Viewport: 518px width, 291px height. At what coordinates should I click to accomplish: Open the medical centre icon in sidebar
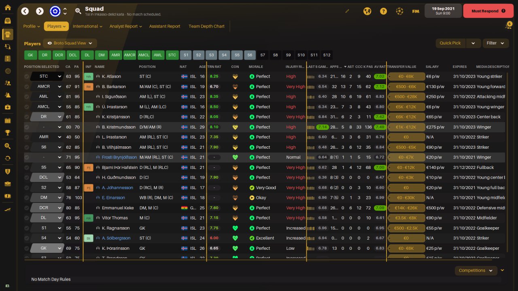7,108
